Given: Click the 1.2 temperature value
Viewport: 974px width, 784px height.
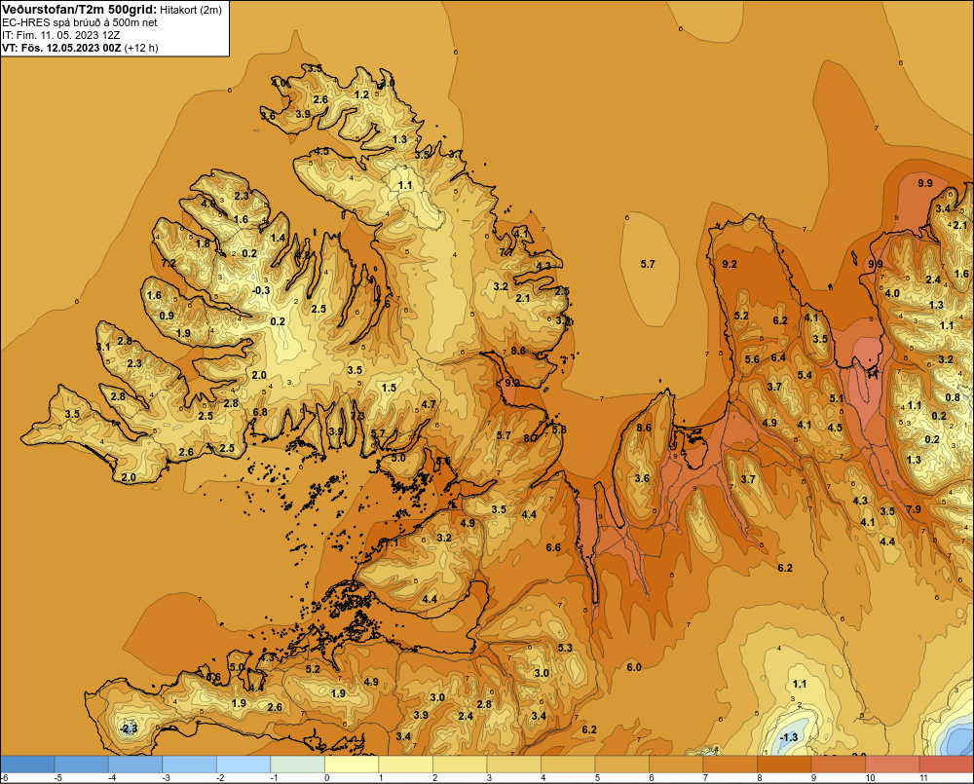Looking at the screenshot, I should [x=361, y=95].
